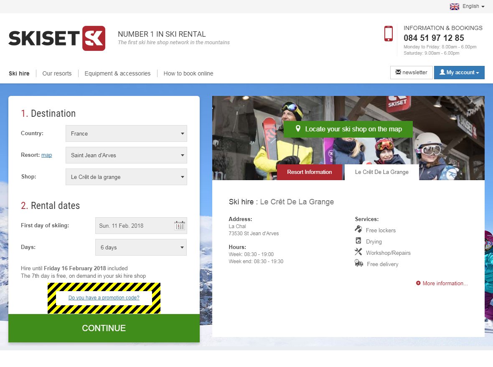Viewport: 493px width, 367px height.
Task: Click the Workshop/Repairs text
Action: 388,253
